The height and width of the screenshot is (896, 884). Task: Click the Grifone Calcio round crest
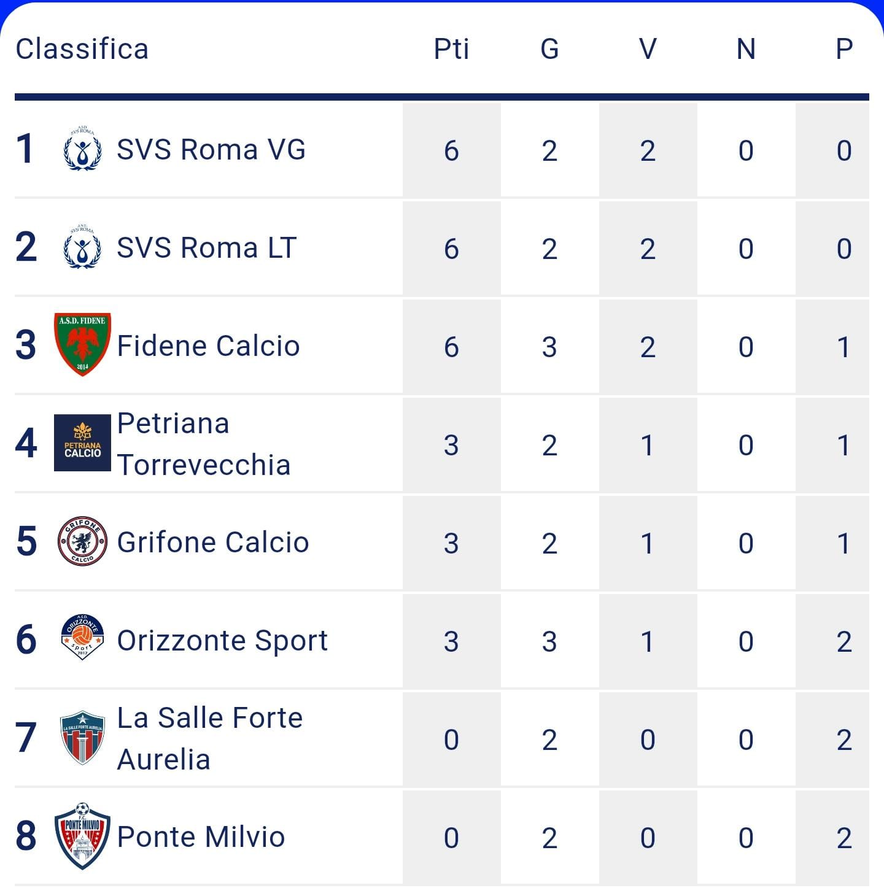(82, 541)
